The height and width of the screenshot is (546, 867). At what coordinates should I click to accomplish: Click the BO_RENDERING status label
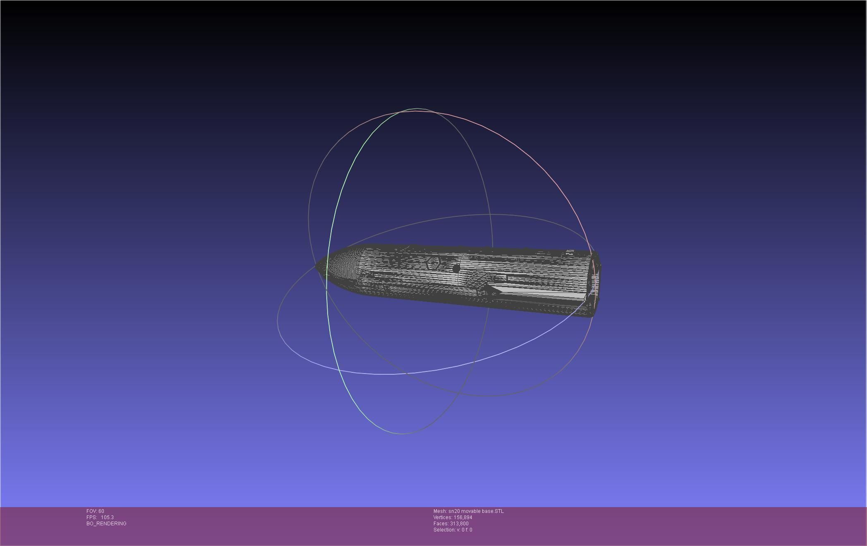click(106, 524)
